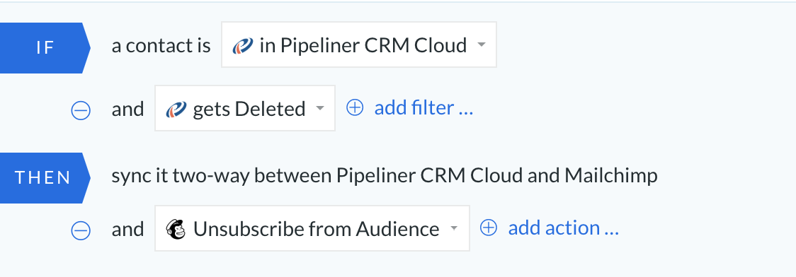Screen dimensions: 796x277
Task: Click the arrow on Unsubscribe from Audience selector
Action: [454, 228]
